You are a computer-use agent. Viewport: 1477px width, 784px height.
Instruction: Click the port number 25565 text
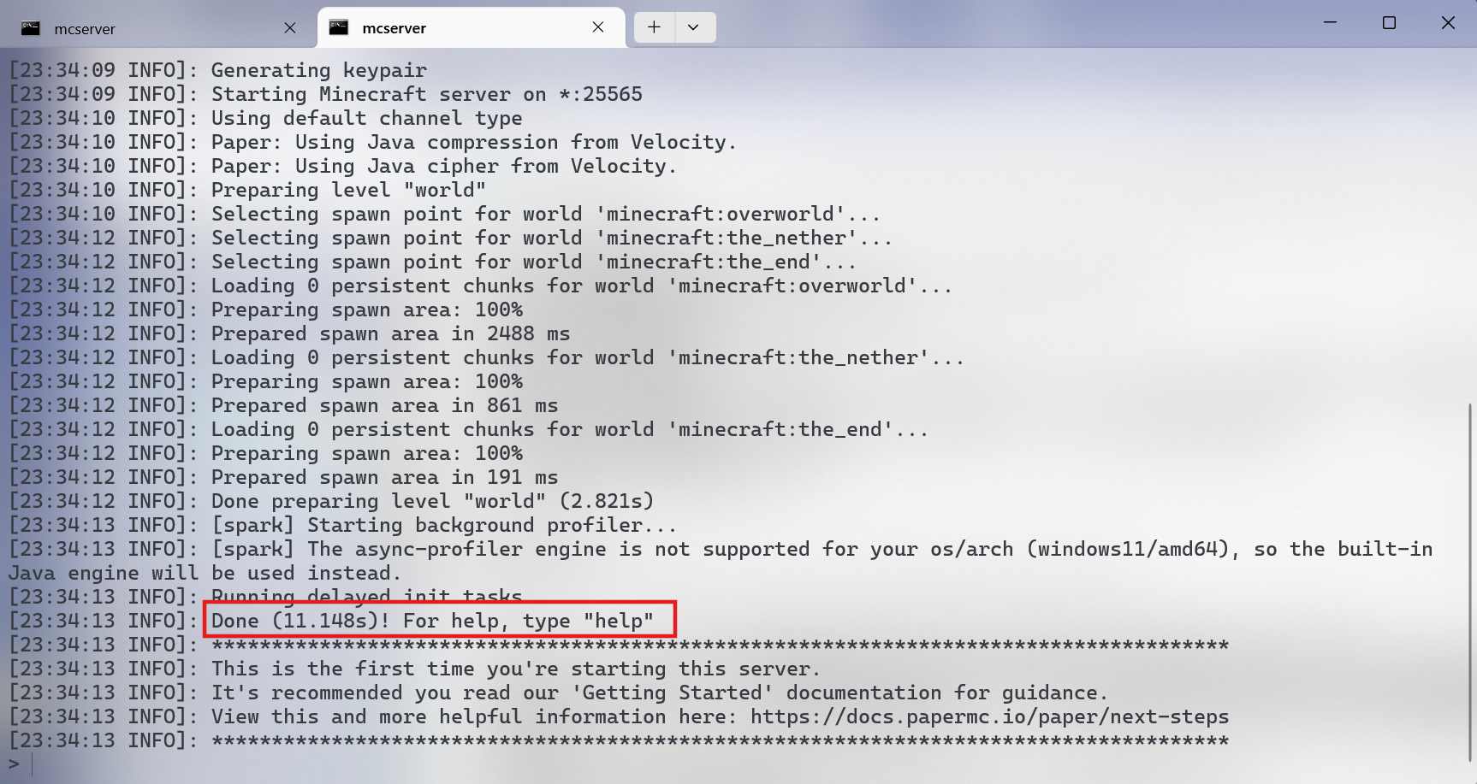[x=612, y=94]
